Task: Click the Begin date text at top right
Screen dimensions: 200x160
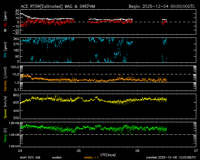Action: point(162,6)
